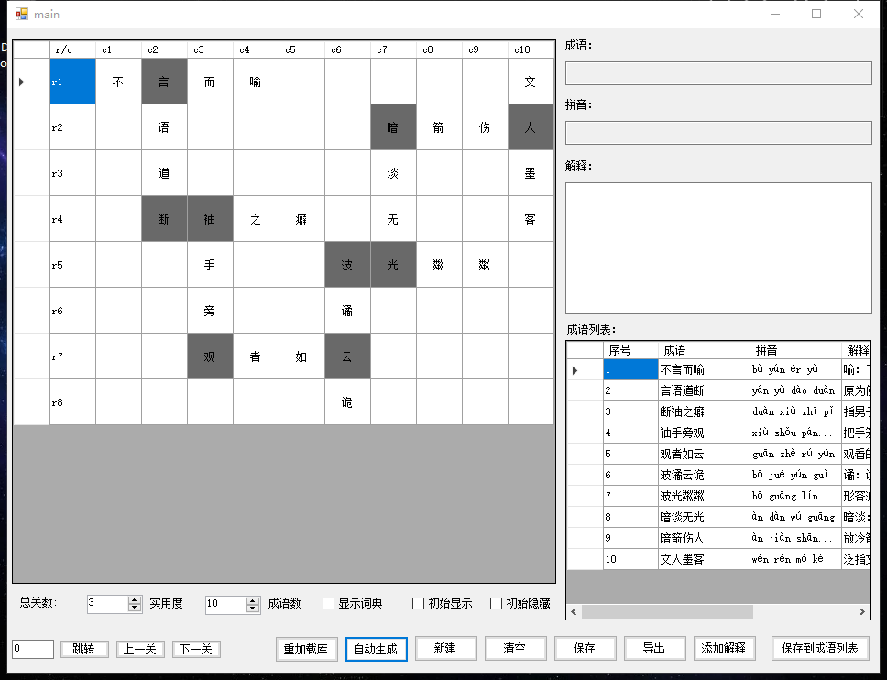887x680 pixels.
Task: Click the main window app icon
Action: coord(21,14)
